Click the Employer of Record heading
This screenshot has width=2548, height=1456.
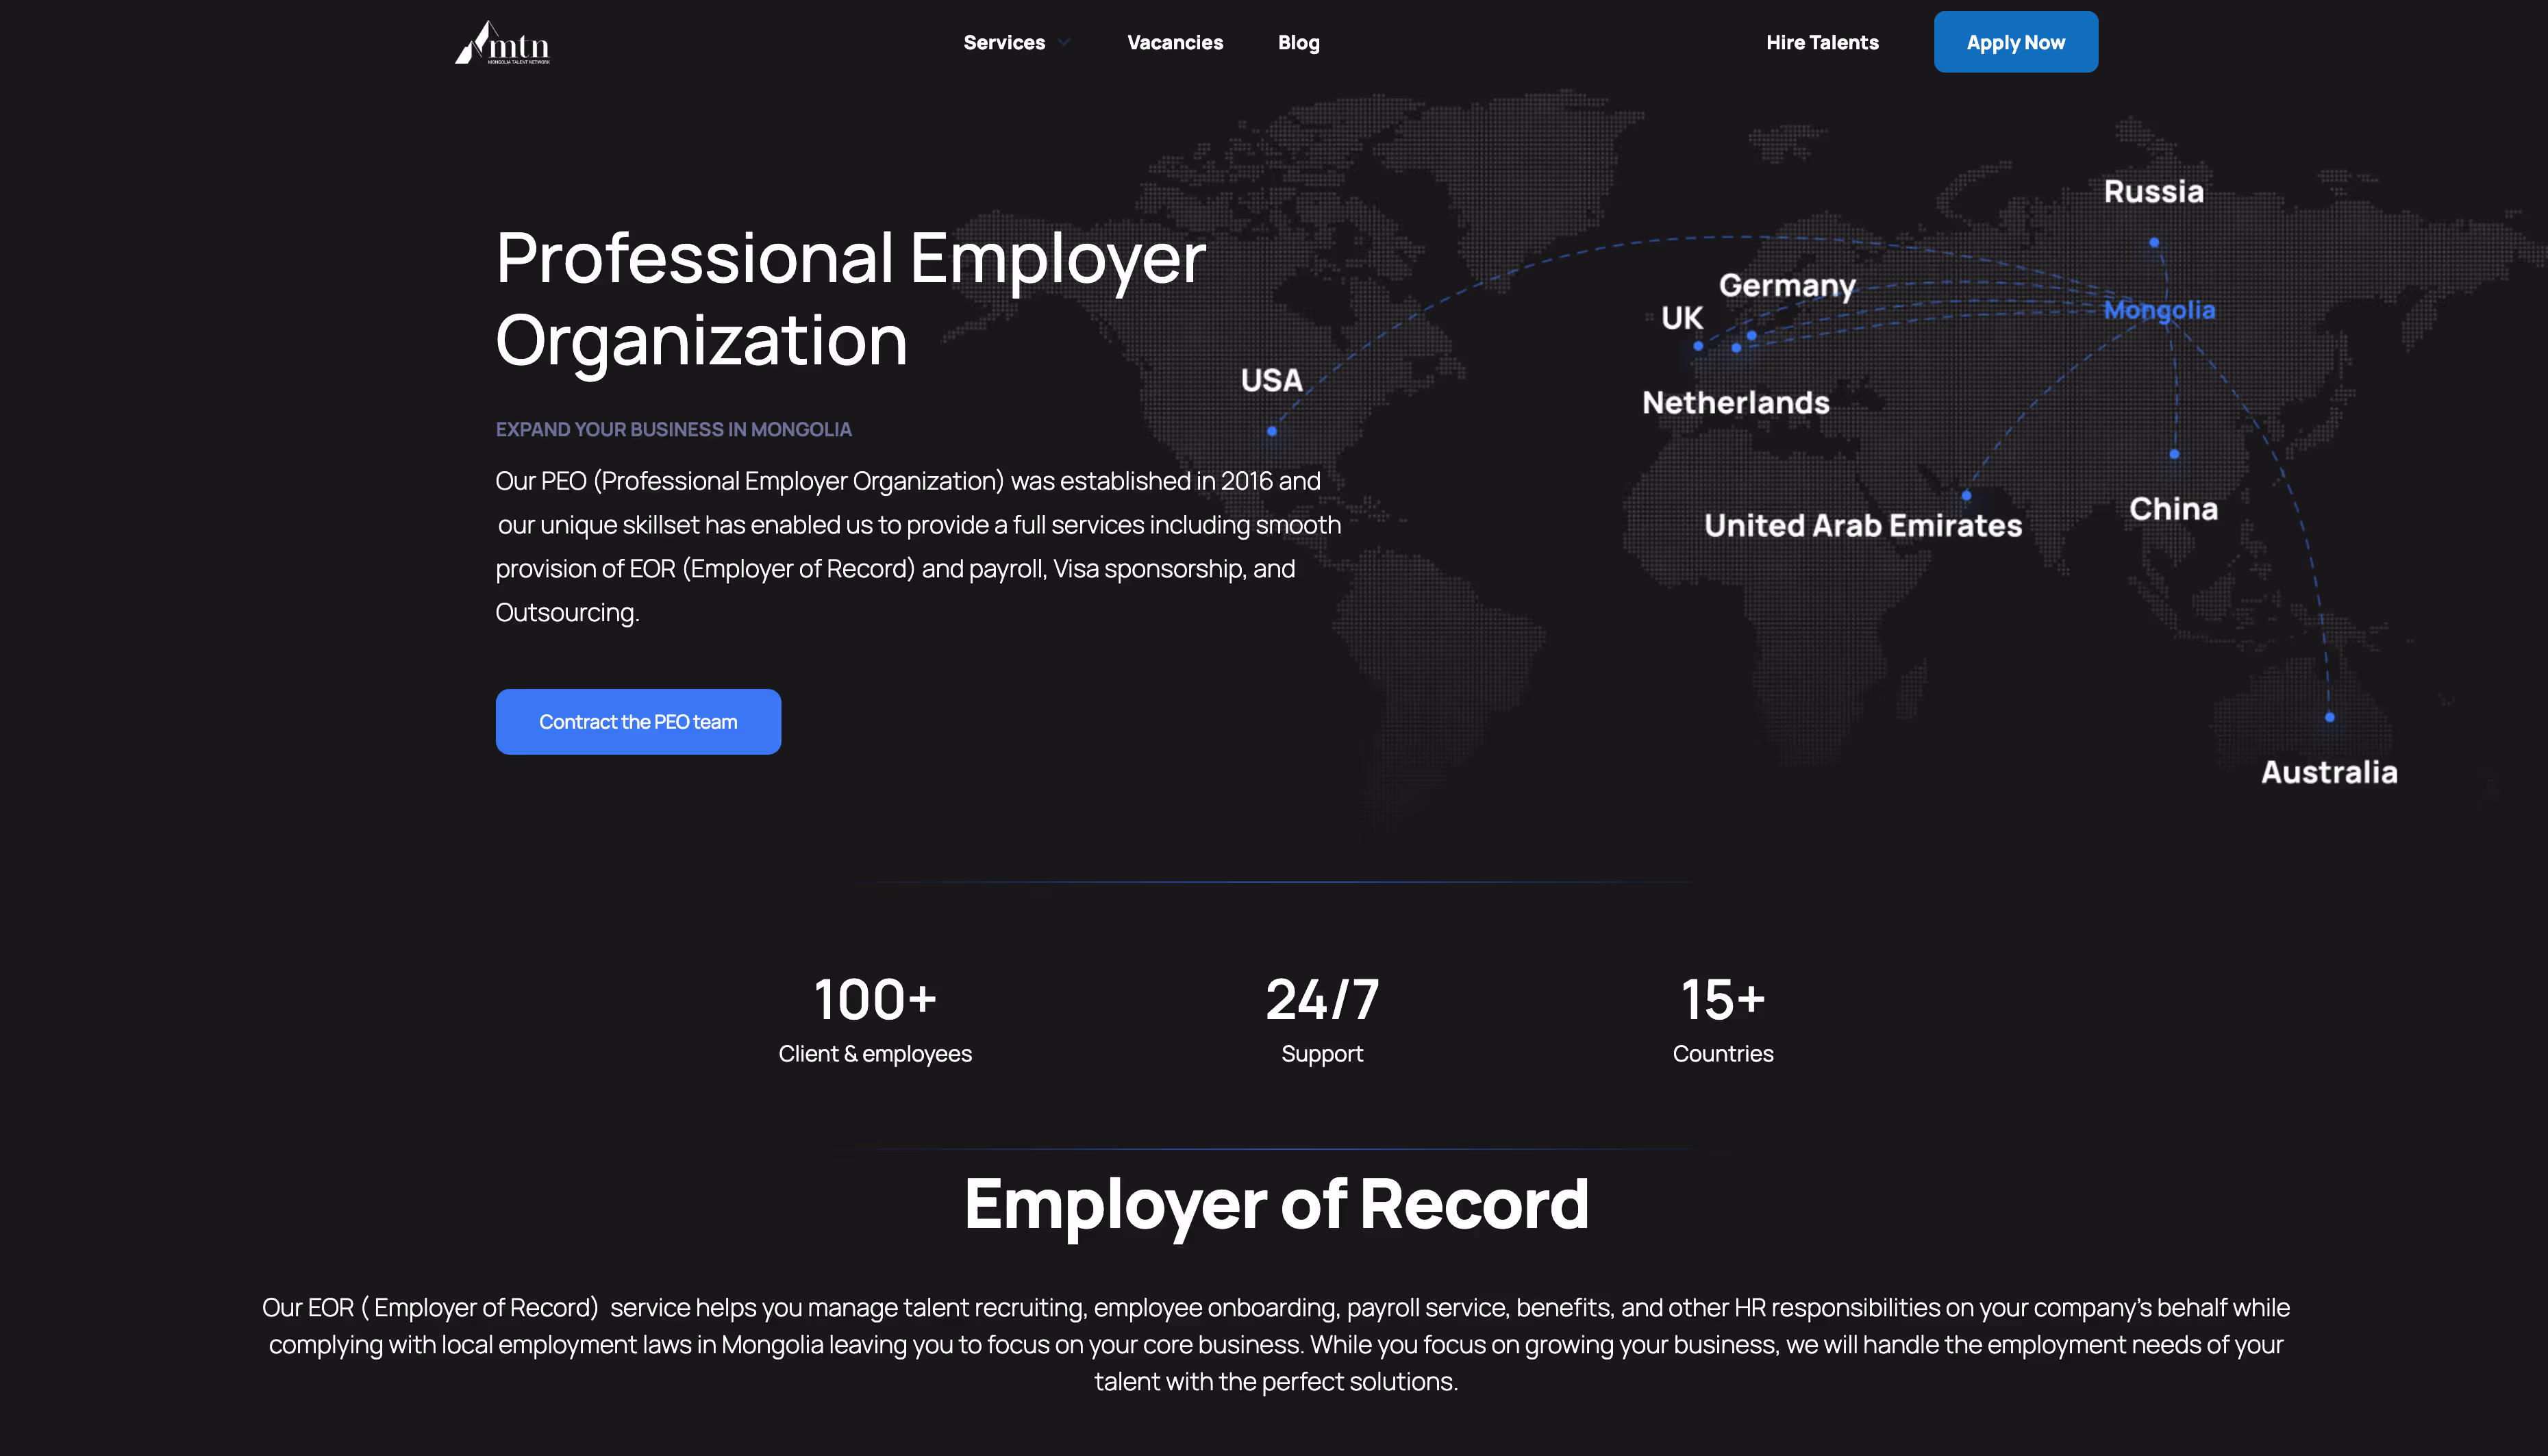point(1275,1204)
